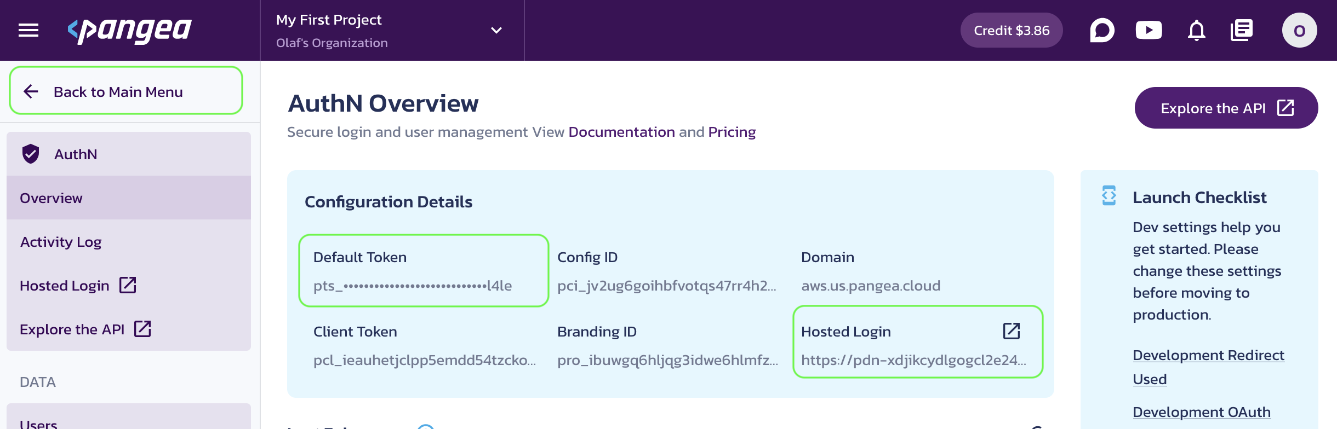The height and width of the screenshot is (429, 1337).
Task: Click the Client Token value pcl_ieauhet...
Action: click(x=425, y=360)
